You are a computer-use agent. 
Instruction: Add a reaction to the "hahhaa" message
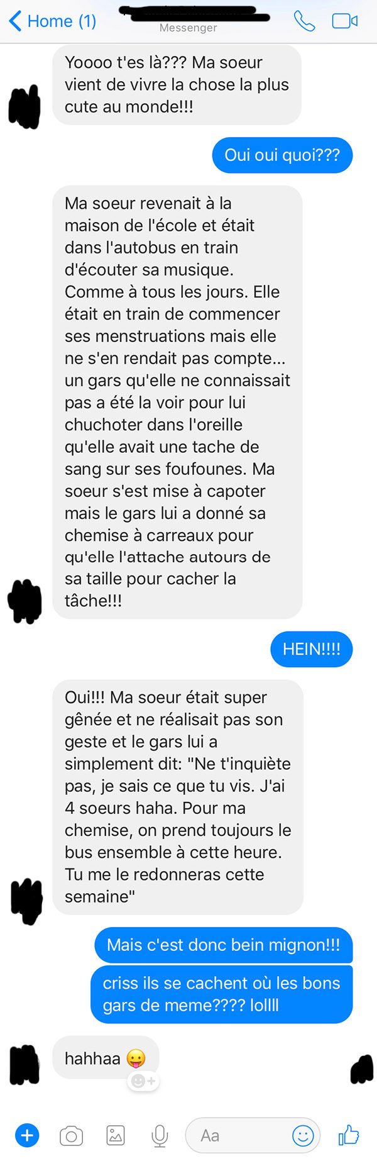pyautogui.click(x=143, y=1080)
